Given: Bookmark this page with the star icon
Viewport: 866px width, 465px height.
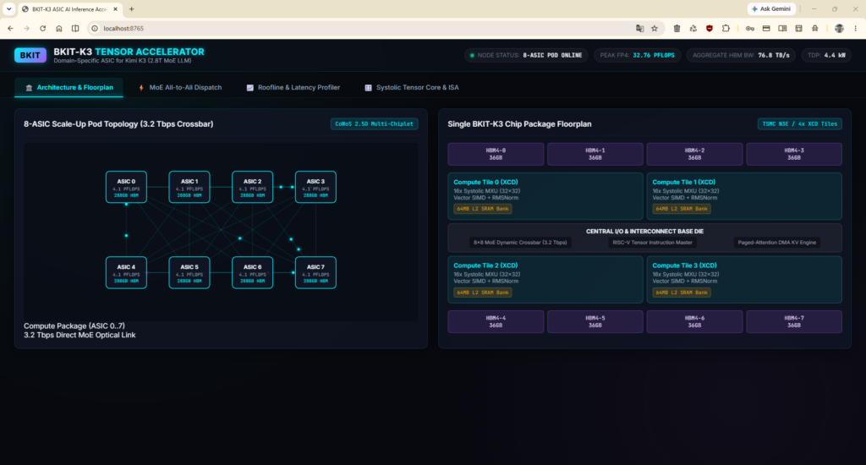Looking at the screenshot, I should pos(655,28).
